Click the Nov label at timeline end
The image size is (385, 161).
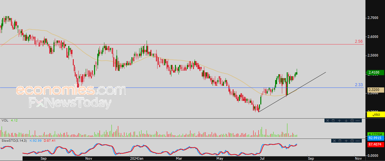(x=358, y=158)
